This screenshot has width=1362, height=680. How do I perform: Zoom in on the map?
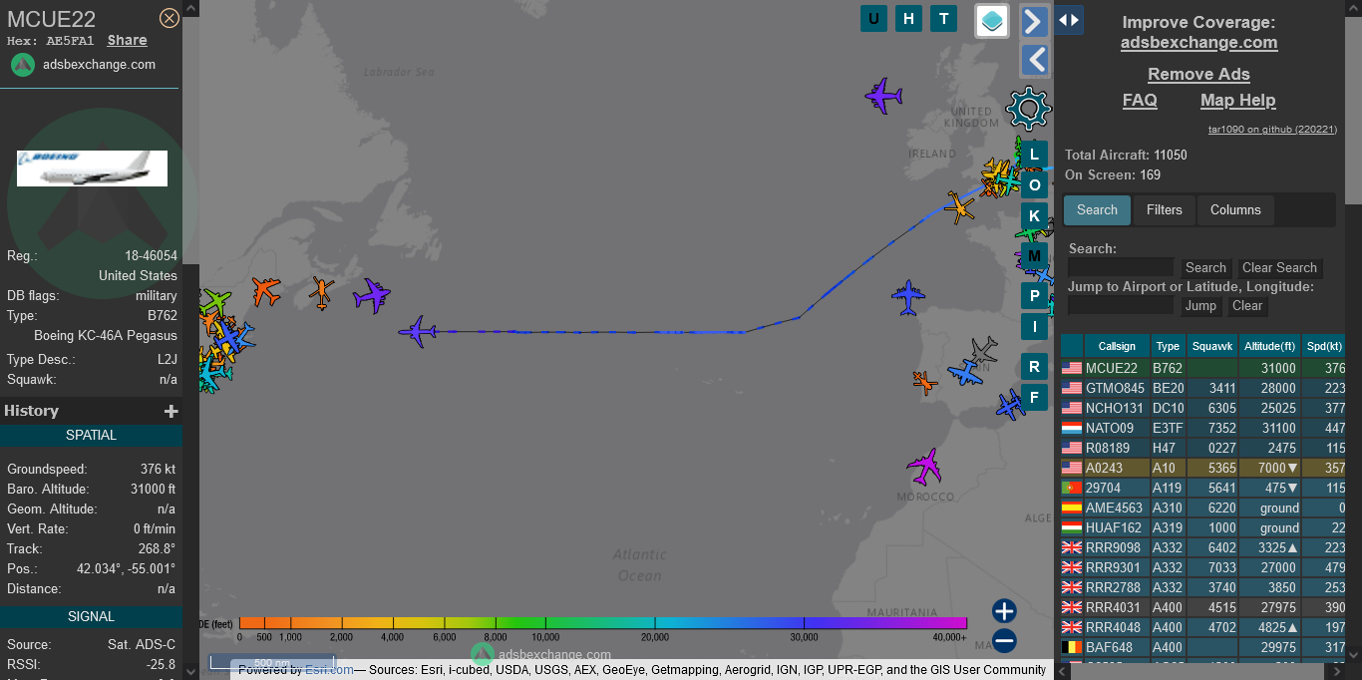(x=1004, y=611)
